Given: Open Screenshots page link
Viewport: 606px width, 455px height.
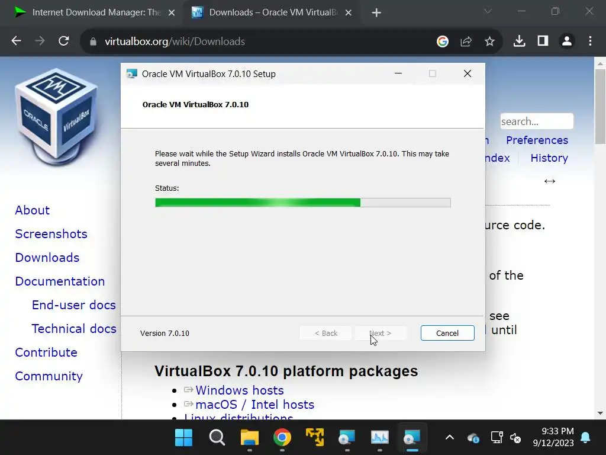Looking at the screenshot, I should (x=51, y=233).
